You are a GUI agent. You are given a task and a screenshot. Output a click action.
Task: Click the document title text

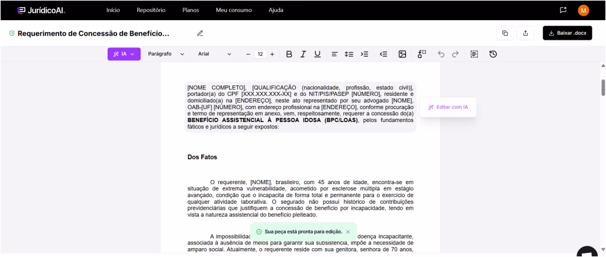94,33
